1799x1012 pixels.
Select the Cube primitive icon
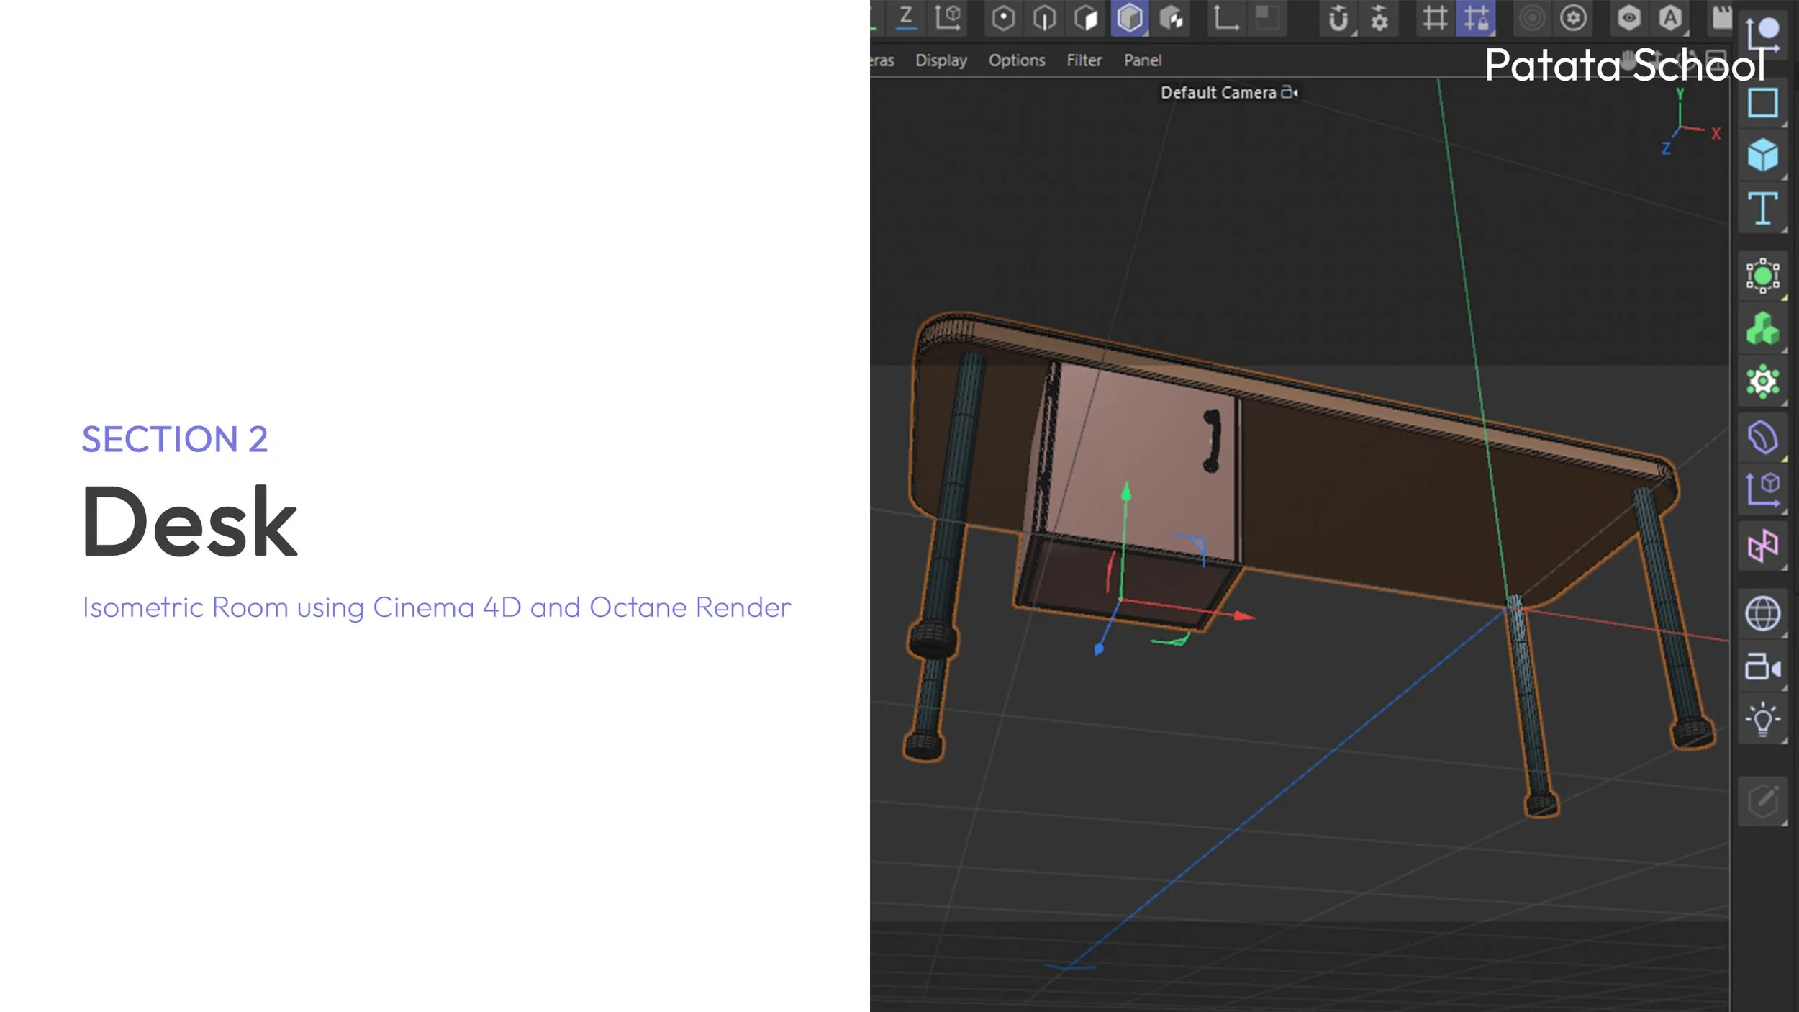[x=1762, y=155]
